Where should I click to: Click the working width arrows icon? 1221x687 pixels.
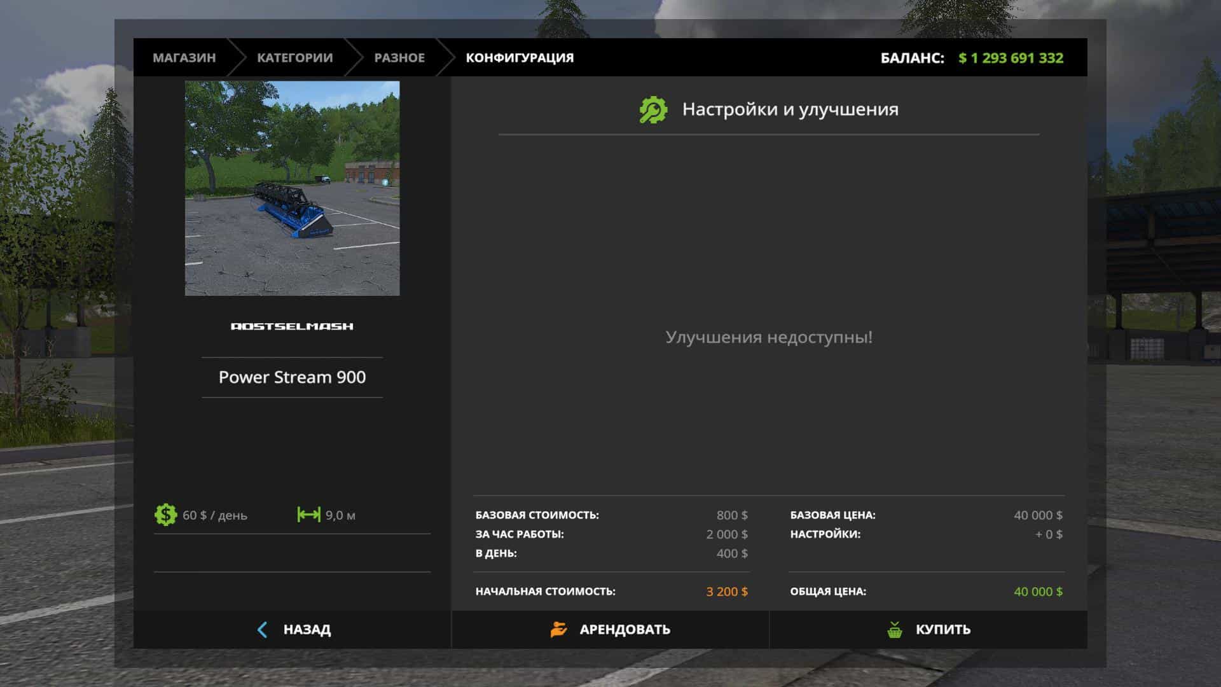coord(309,515)
